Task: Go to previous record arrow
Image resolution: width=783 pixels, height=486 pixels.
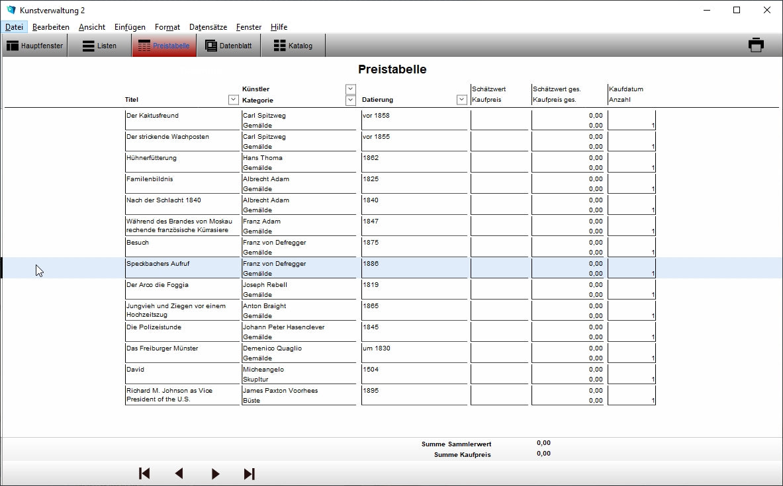Action: click(179, 473)
